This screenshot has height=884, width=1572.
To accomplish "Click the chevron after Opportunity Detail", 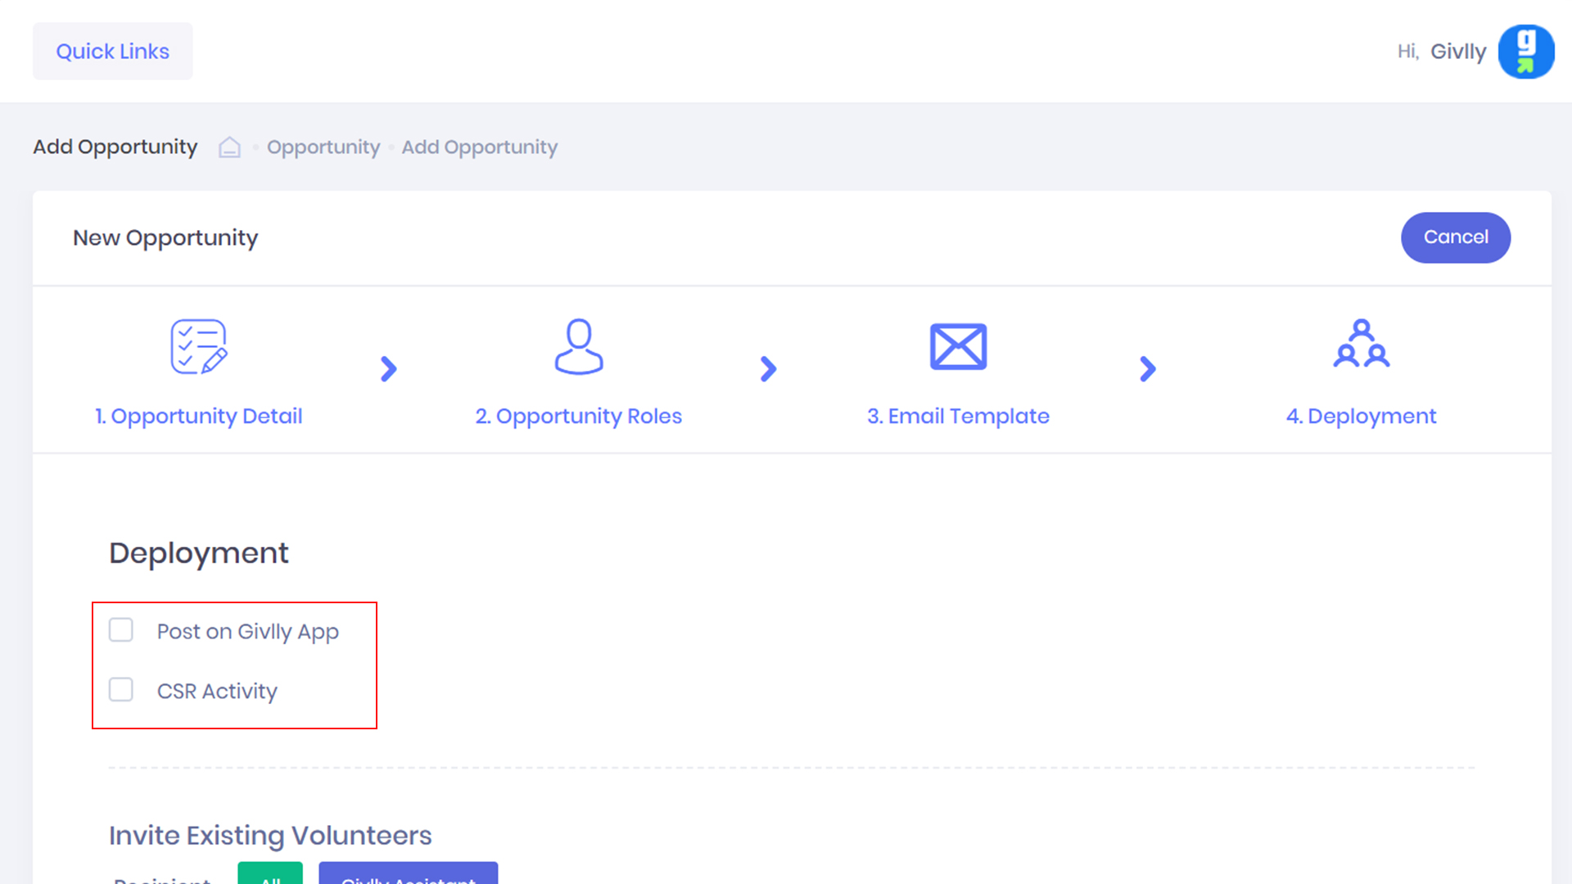I will [389, 369].
